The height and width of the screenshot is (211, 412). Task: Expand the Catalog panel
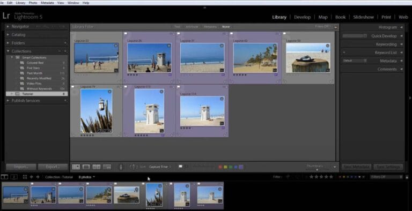coord(8,35)
